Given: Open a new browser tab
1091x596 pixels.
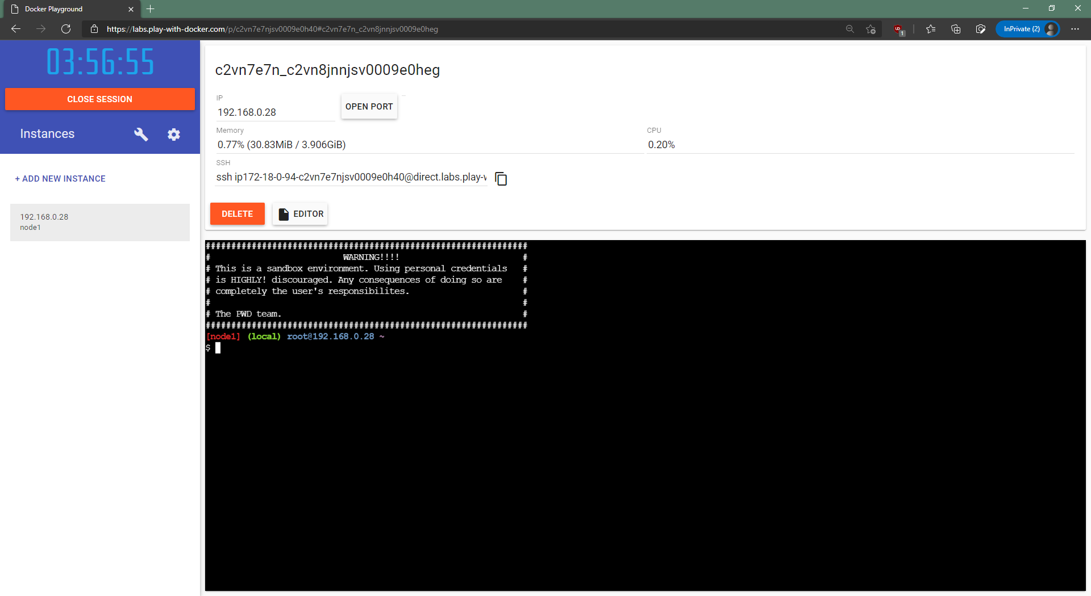Looking at the screenshot, I should click(150, 9).
